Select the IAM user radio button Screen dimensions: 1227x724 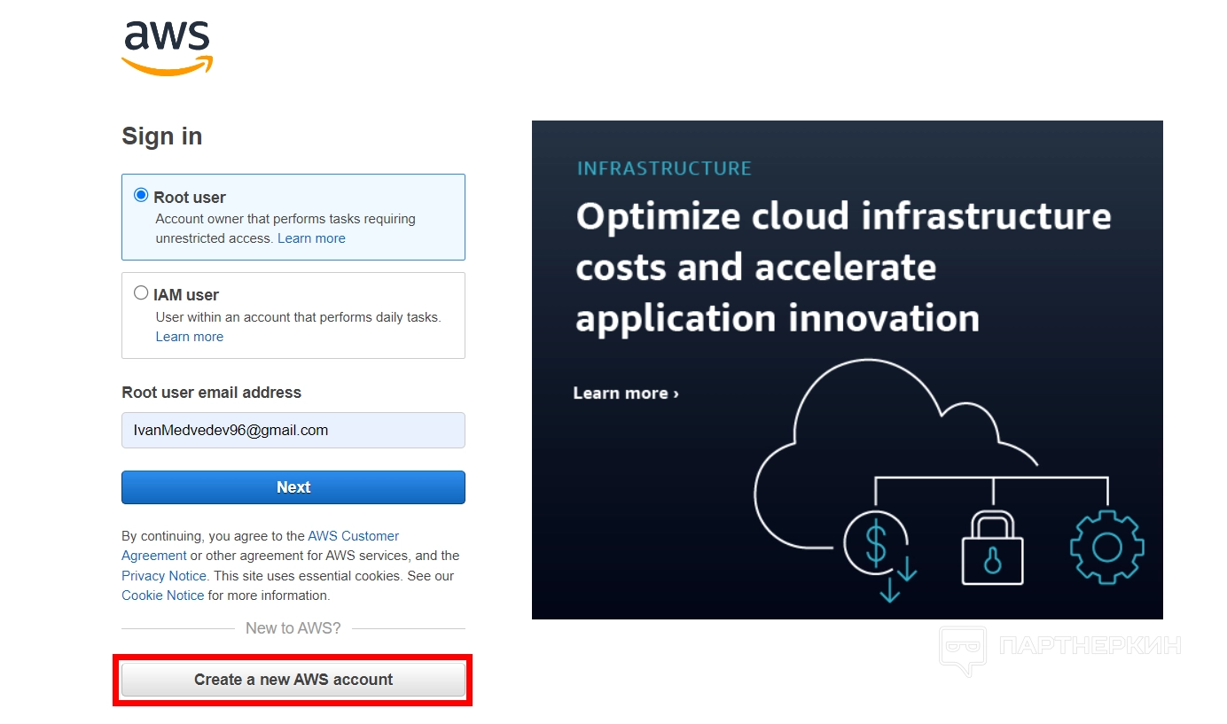pyautogui.click(x=141, y=292)
